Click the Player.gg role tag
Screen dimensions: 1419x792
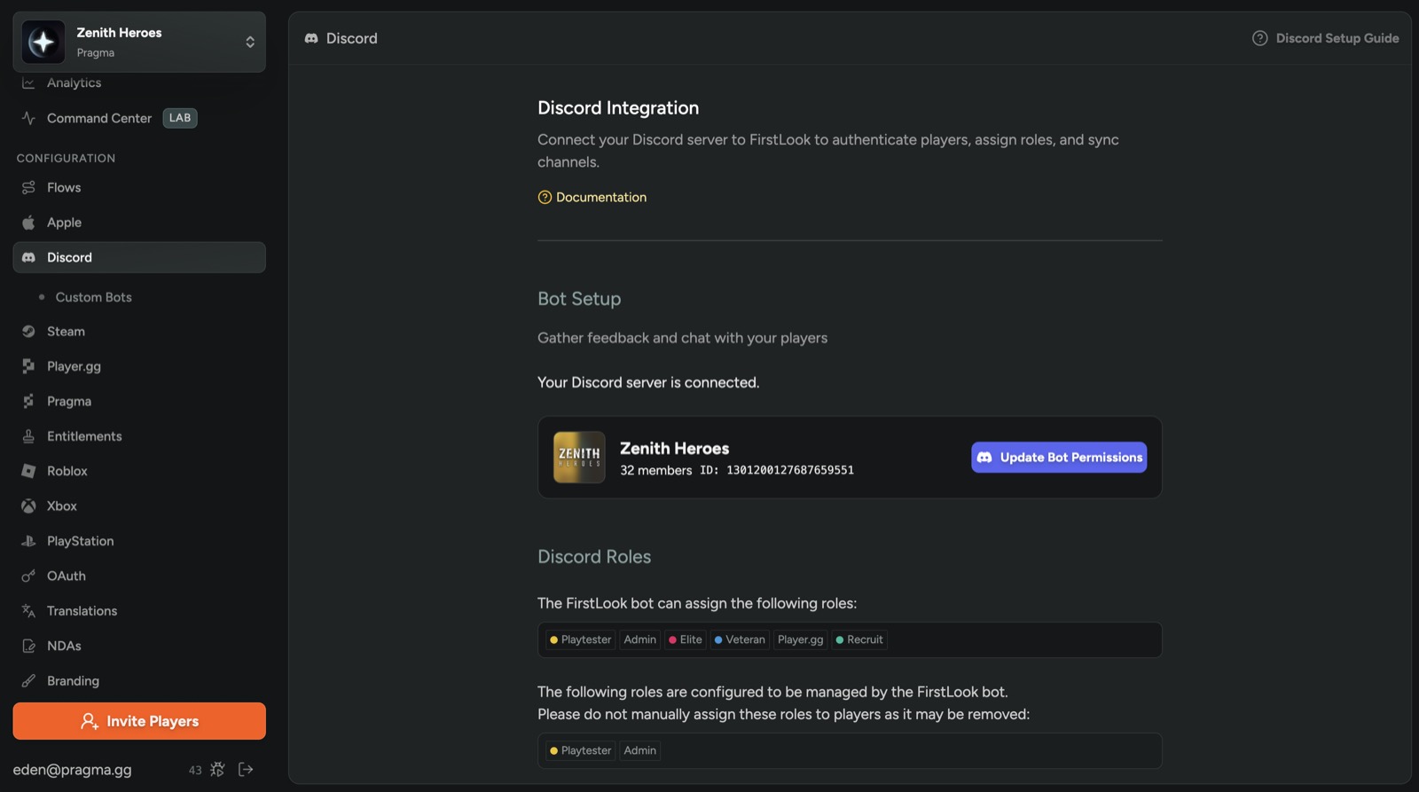[x=800, y=639]
